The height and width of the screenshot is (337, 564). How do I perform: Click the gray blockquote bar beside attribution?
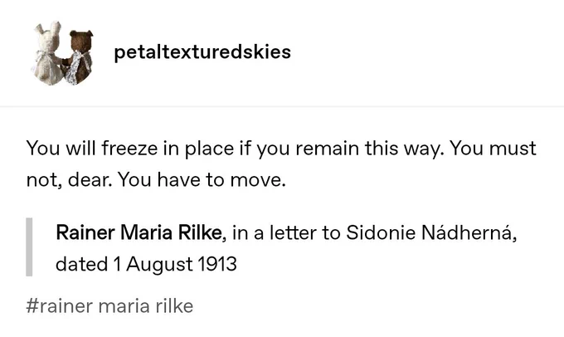(29, 247)
